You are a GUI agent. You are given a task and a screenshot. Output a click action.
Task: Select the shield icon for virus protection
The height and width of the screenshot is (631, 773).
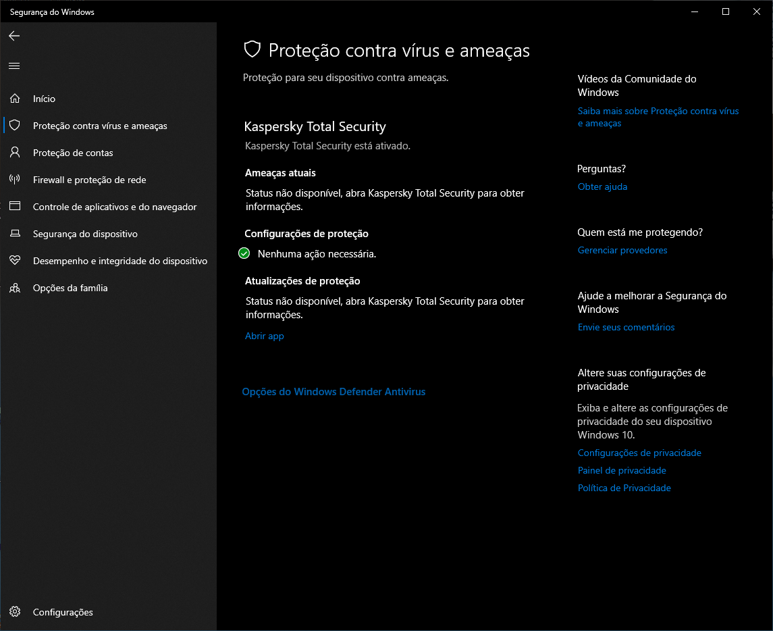15,126
